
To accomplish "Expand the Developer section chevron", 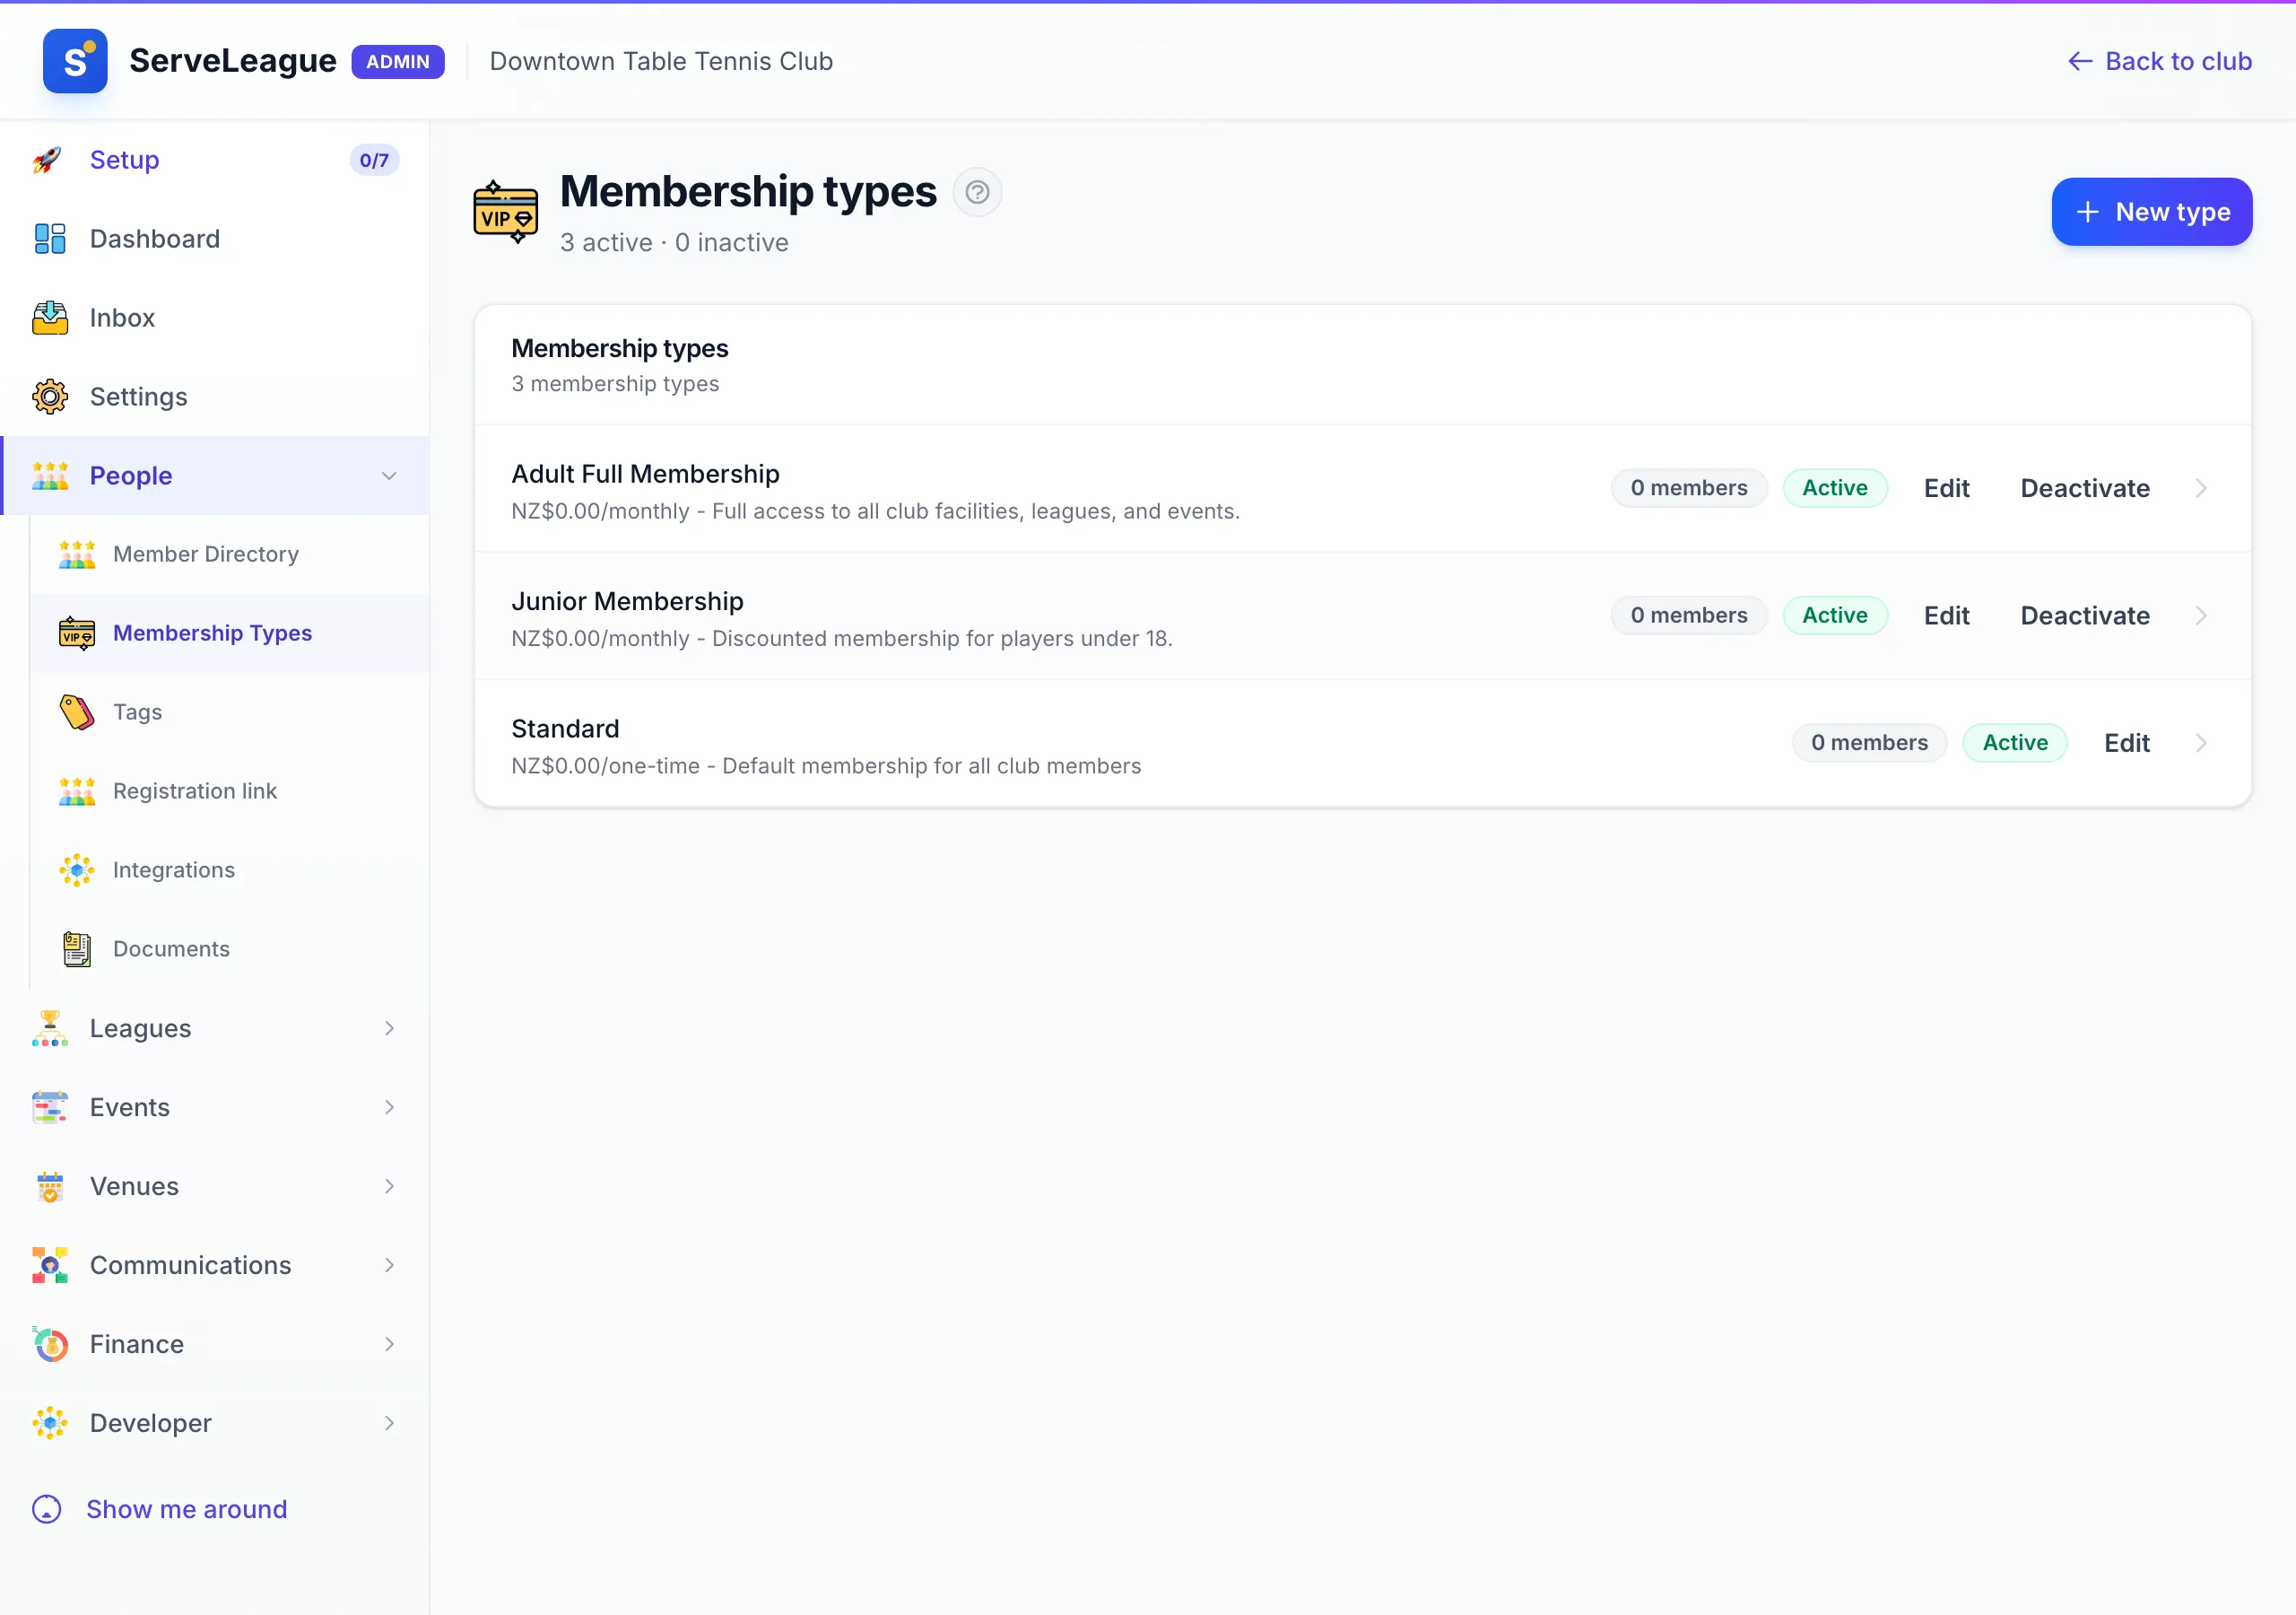I will click(x=389, y=1424).
